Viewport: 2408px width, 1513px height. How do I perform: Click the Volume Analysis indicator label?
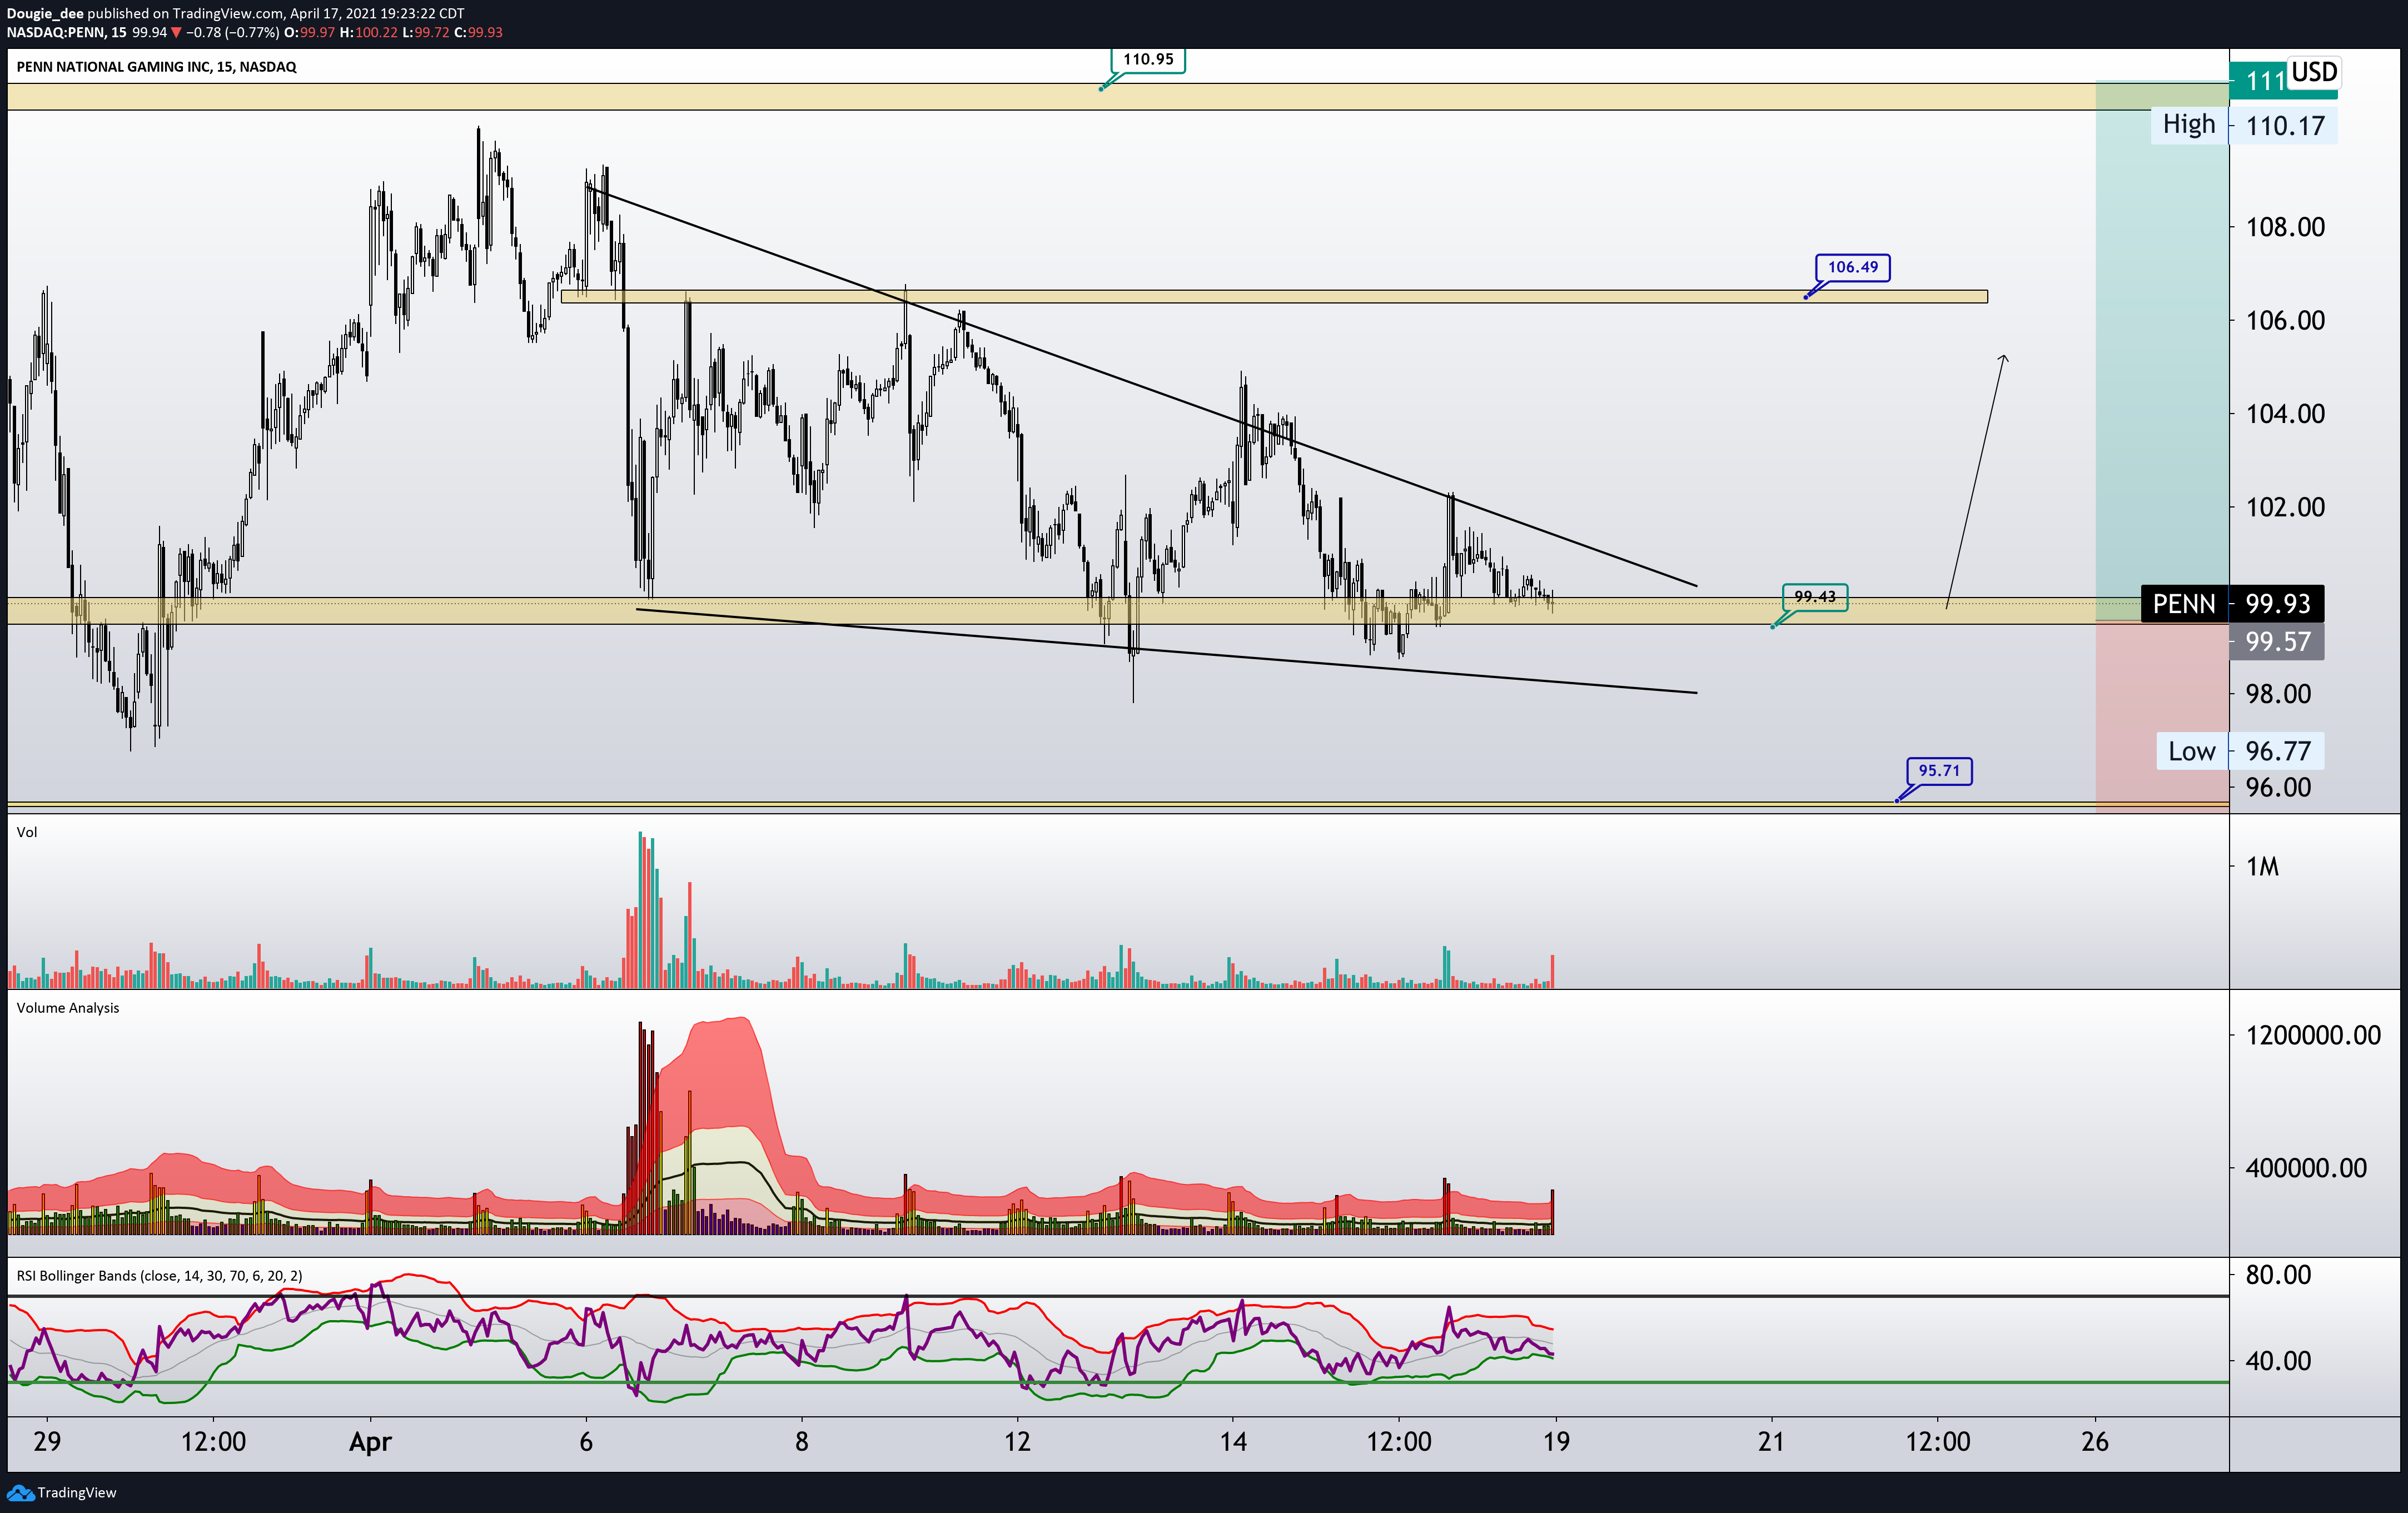click(x=68, y=1008)
